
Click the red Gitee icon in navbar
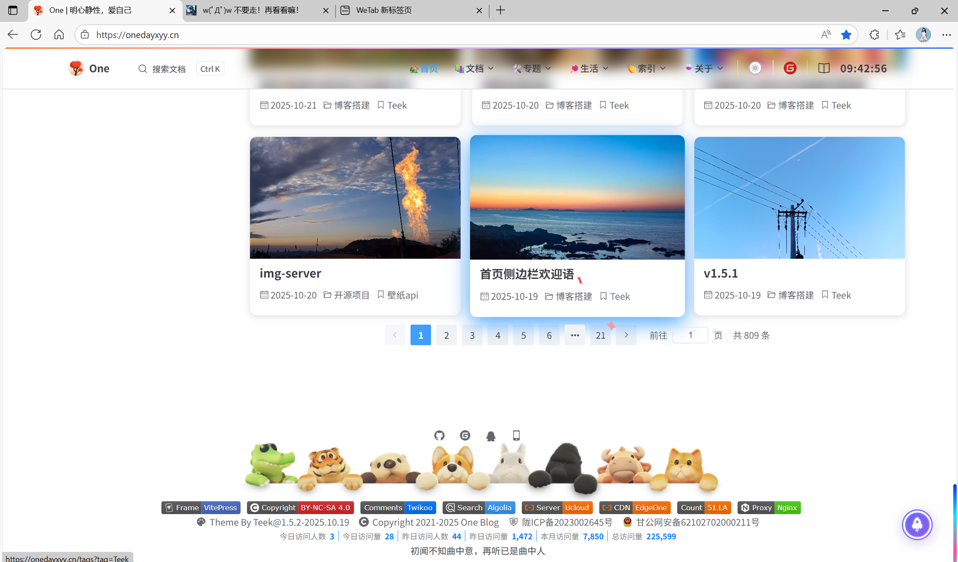790,68
